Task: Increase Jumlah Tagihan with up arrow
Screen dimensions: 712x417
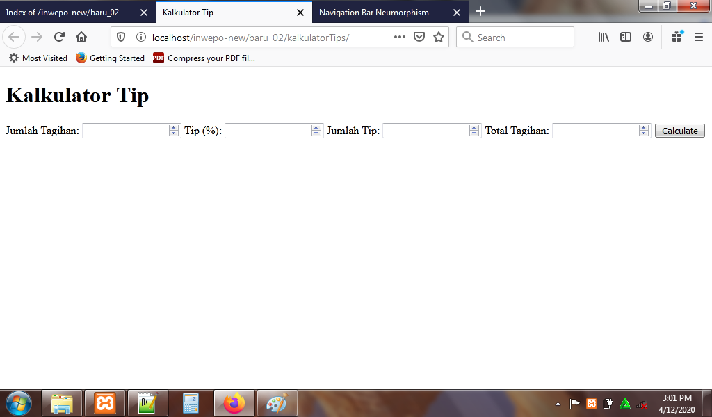Action: pos(173,127)
